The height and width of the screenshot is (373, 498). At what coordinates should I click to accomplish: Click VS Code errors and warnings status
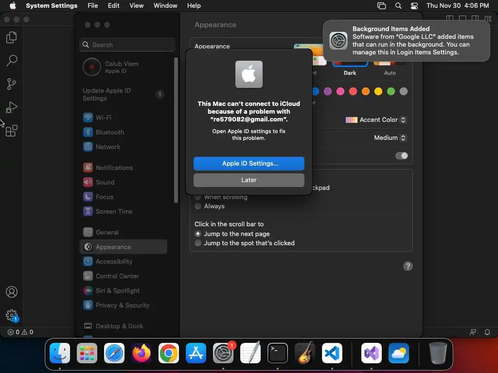(20, 332)
